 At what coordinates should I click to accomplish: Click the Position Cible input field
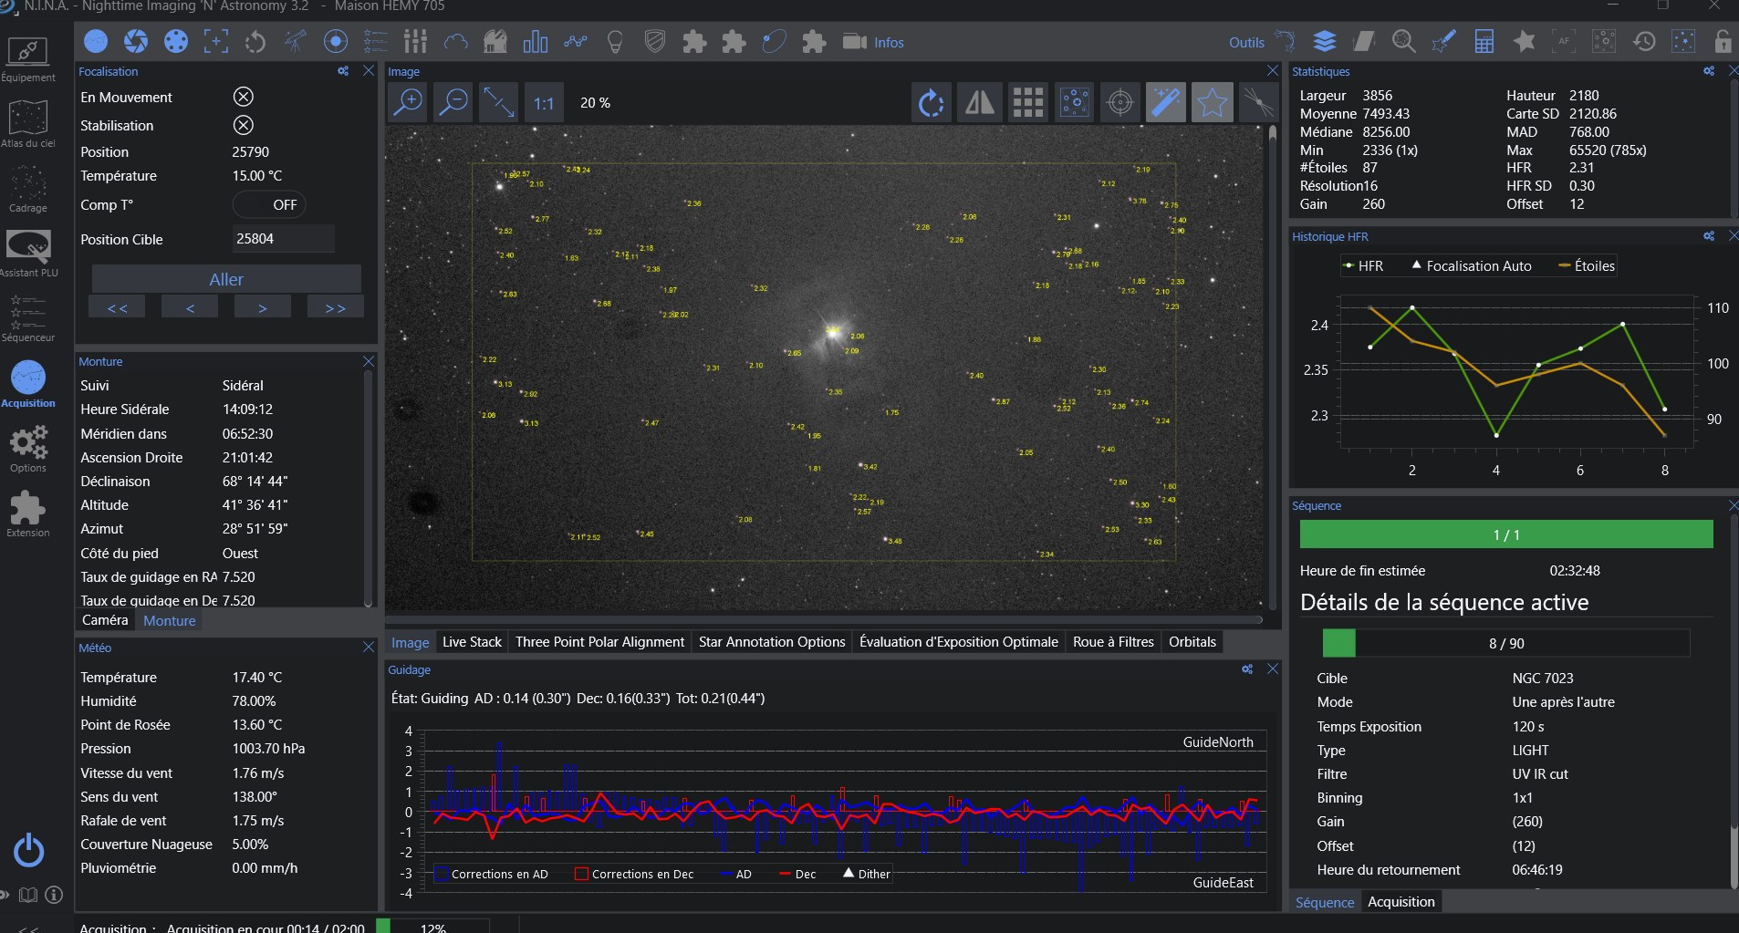pos(283,239)
